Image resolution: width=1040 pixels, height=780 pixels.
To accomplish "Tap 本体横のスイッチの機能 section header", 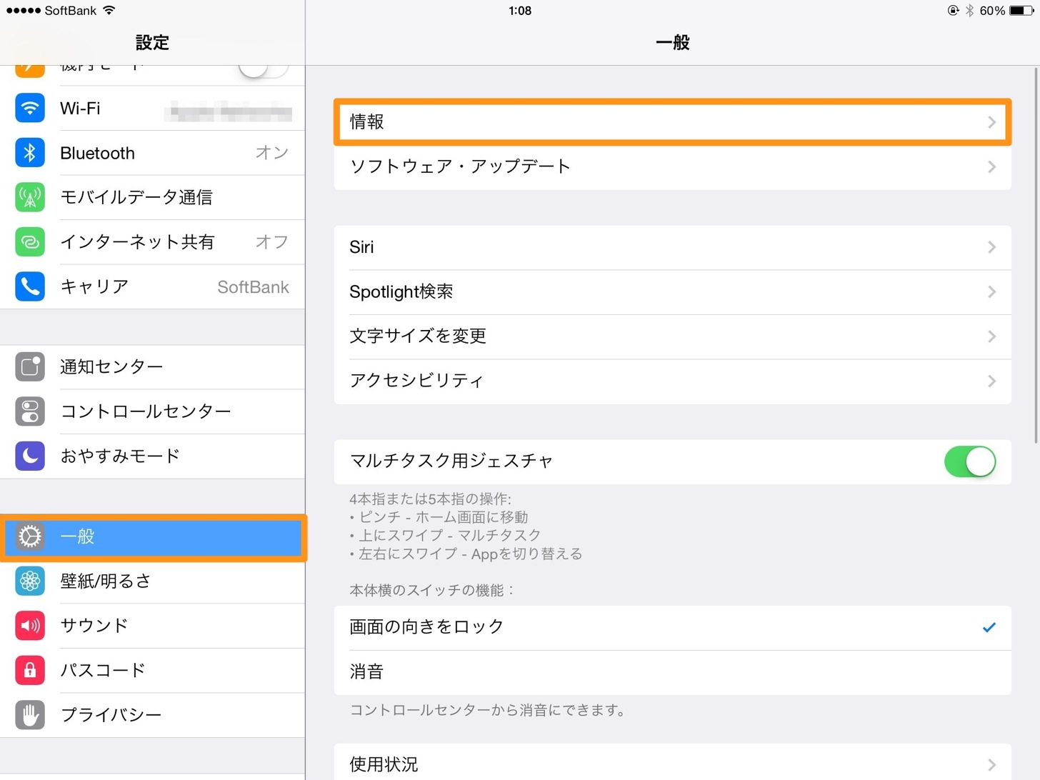I will (432, 591).
